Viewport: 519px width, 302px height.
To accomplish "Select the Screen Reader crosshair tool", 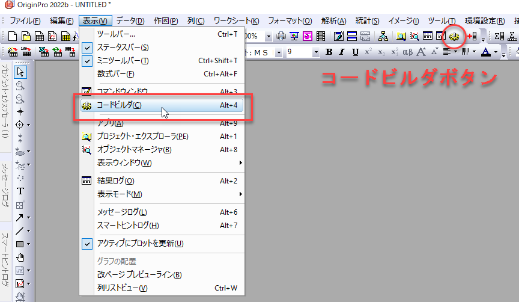I will 20,112.
